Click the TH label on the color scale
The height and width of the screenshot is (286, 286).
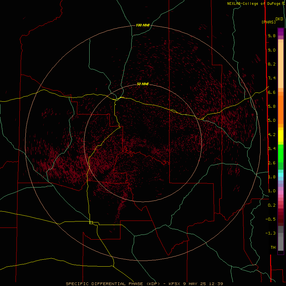coord(273,247)
